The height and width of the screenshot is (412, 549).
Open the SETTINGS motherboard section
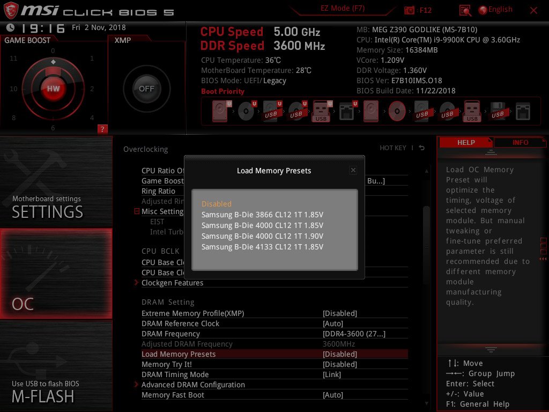point(56,181)
